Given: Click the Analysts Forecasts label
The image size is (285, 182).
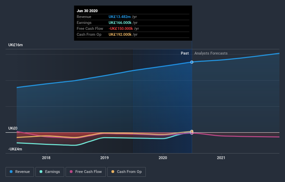Looking at the screenshot, I should tap(211, 53).
